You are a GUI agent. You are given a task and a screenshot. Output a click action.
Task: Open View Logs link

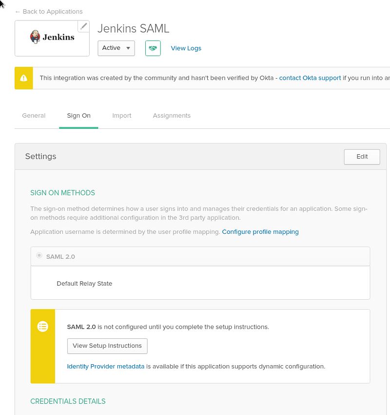(186, 48)
